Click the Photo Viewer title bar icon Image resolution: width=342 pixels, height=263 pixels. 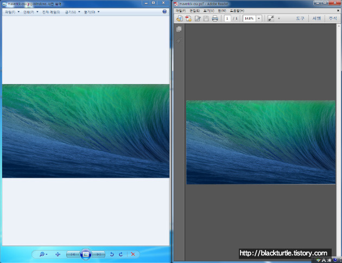coord(4,4)
